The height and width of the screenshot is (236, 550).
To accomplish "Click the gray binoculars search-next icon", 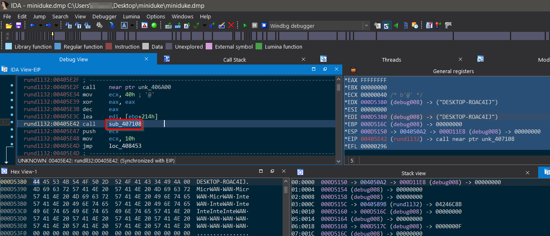I will click(x=99, y=25).
